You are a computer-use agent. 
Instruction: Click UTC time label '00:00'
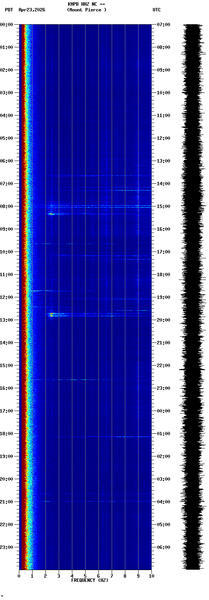click(164, 411)
